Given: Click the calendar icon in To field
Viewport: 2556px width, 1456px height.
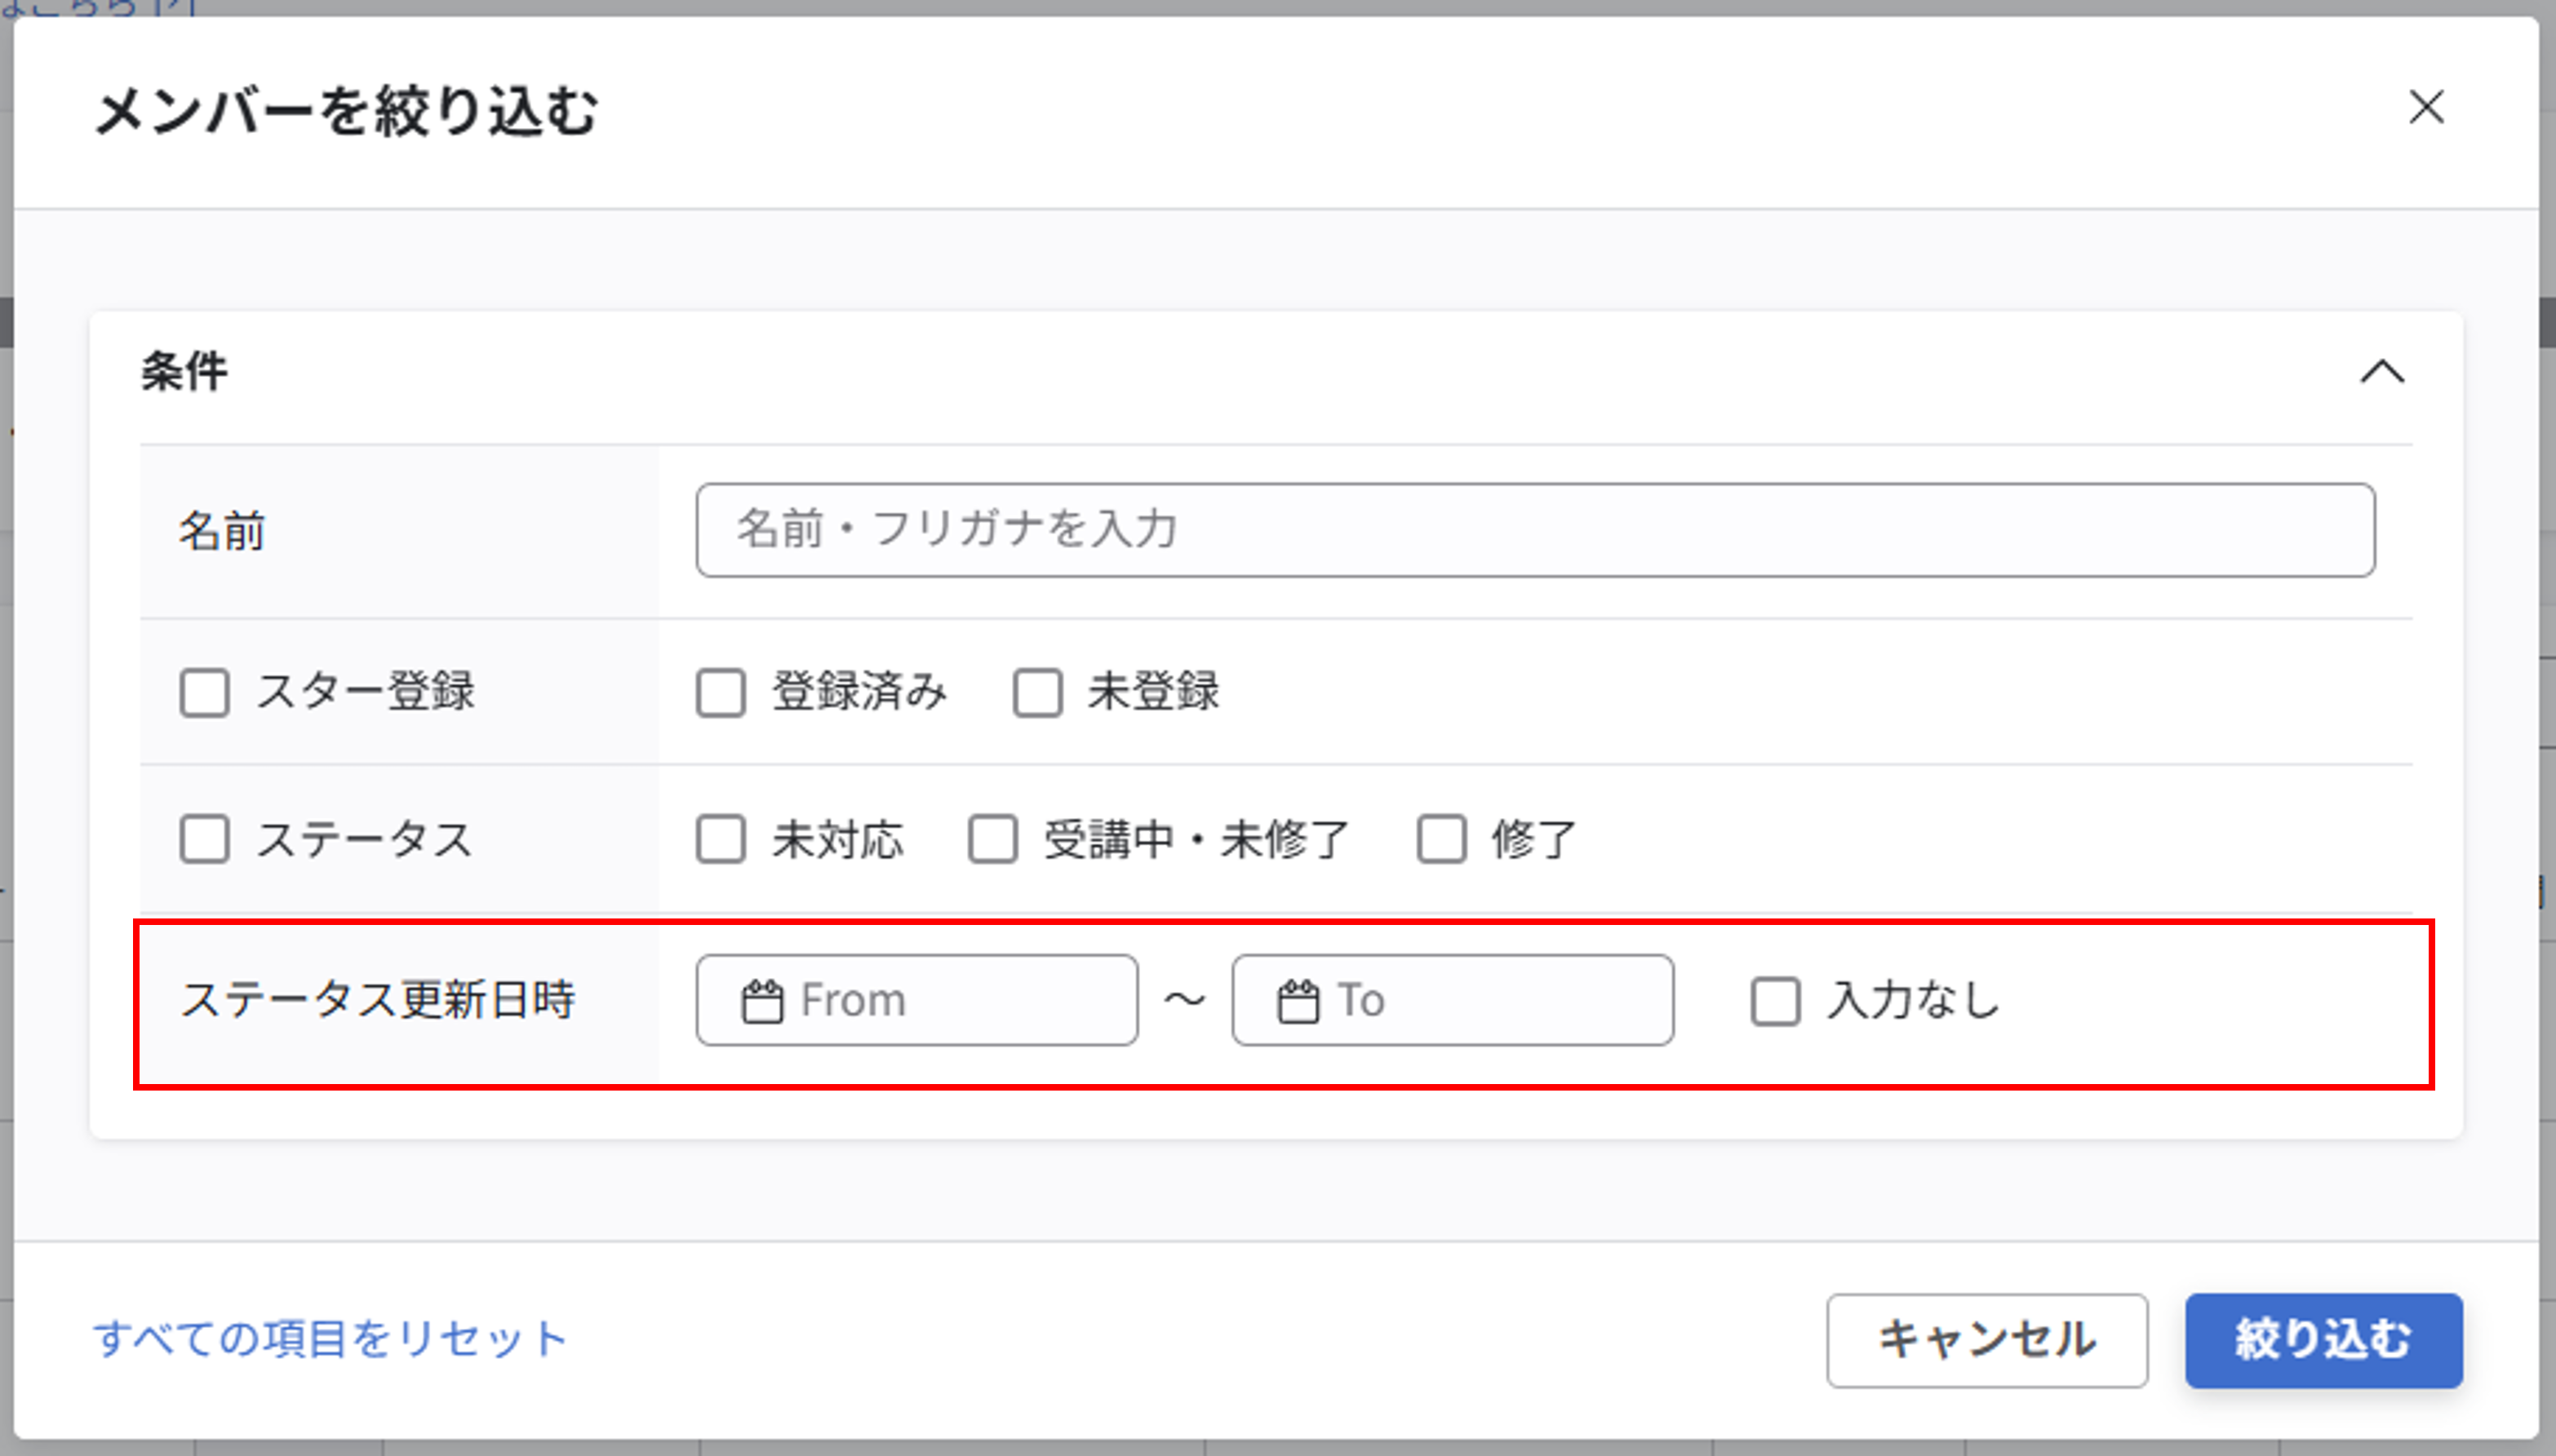Looking at the screenshot, I should pos(1298,1001).
